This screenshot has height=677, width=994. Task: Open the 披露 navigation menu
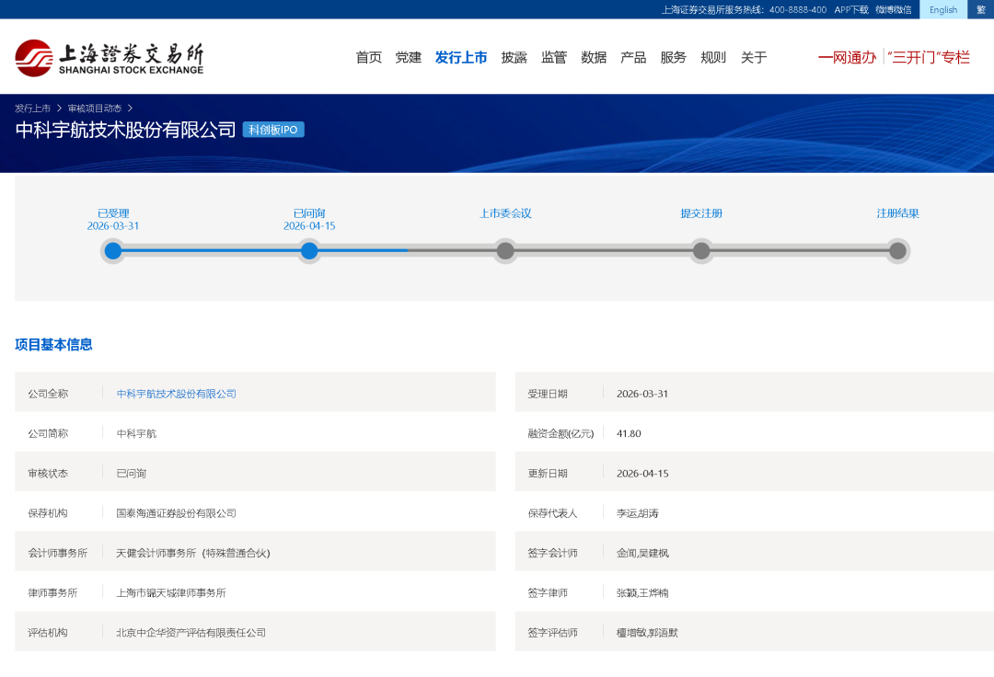click(514, 57)
